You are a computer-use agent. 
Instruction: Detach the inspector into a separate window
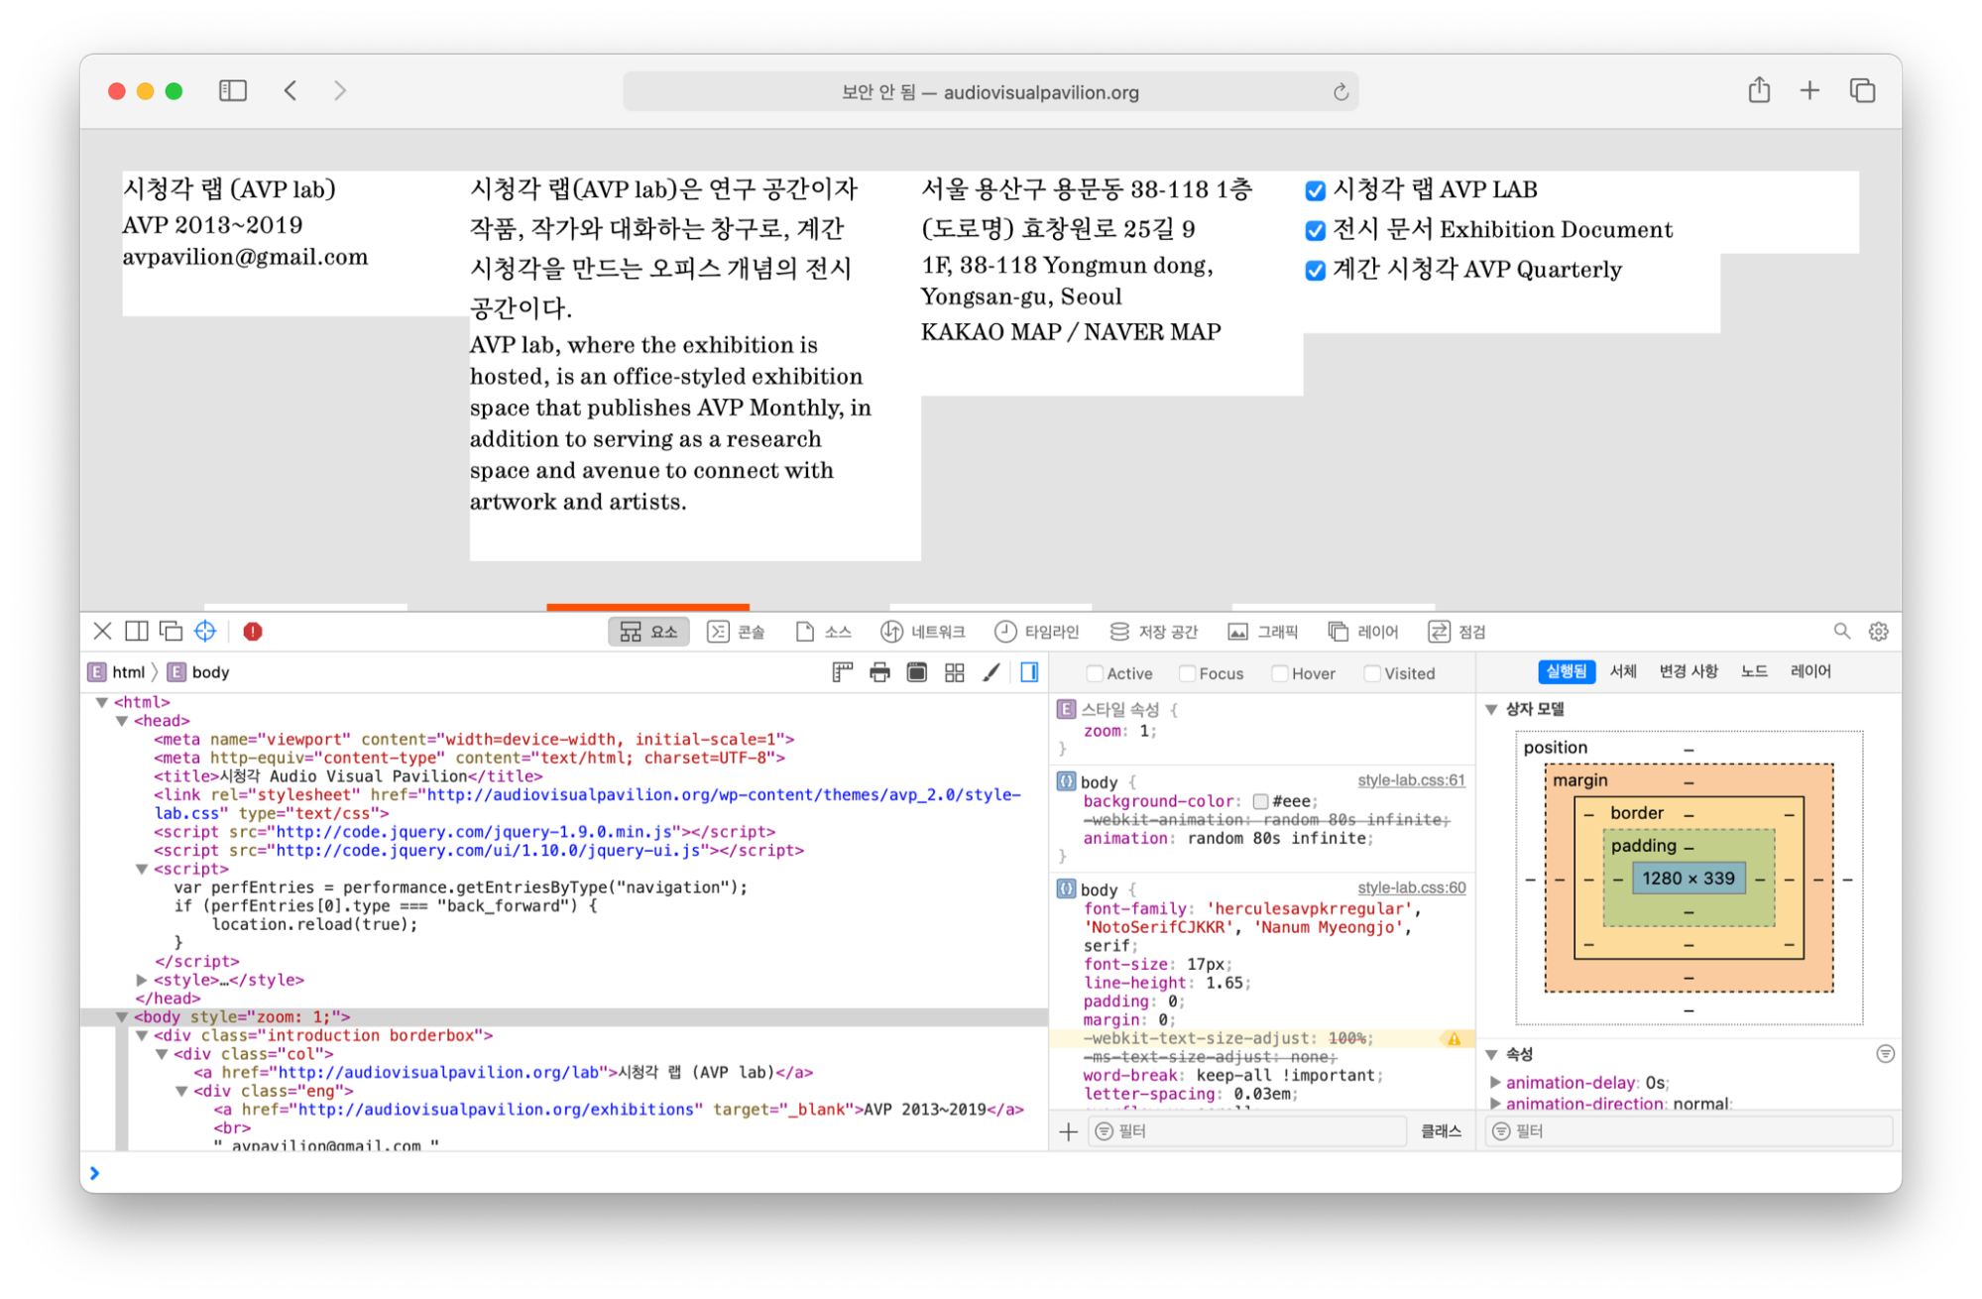pyautogui.click(x=171, y=632)
